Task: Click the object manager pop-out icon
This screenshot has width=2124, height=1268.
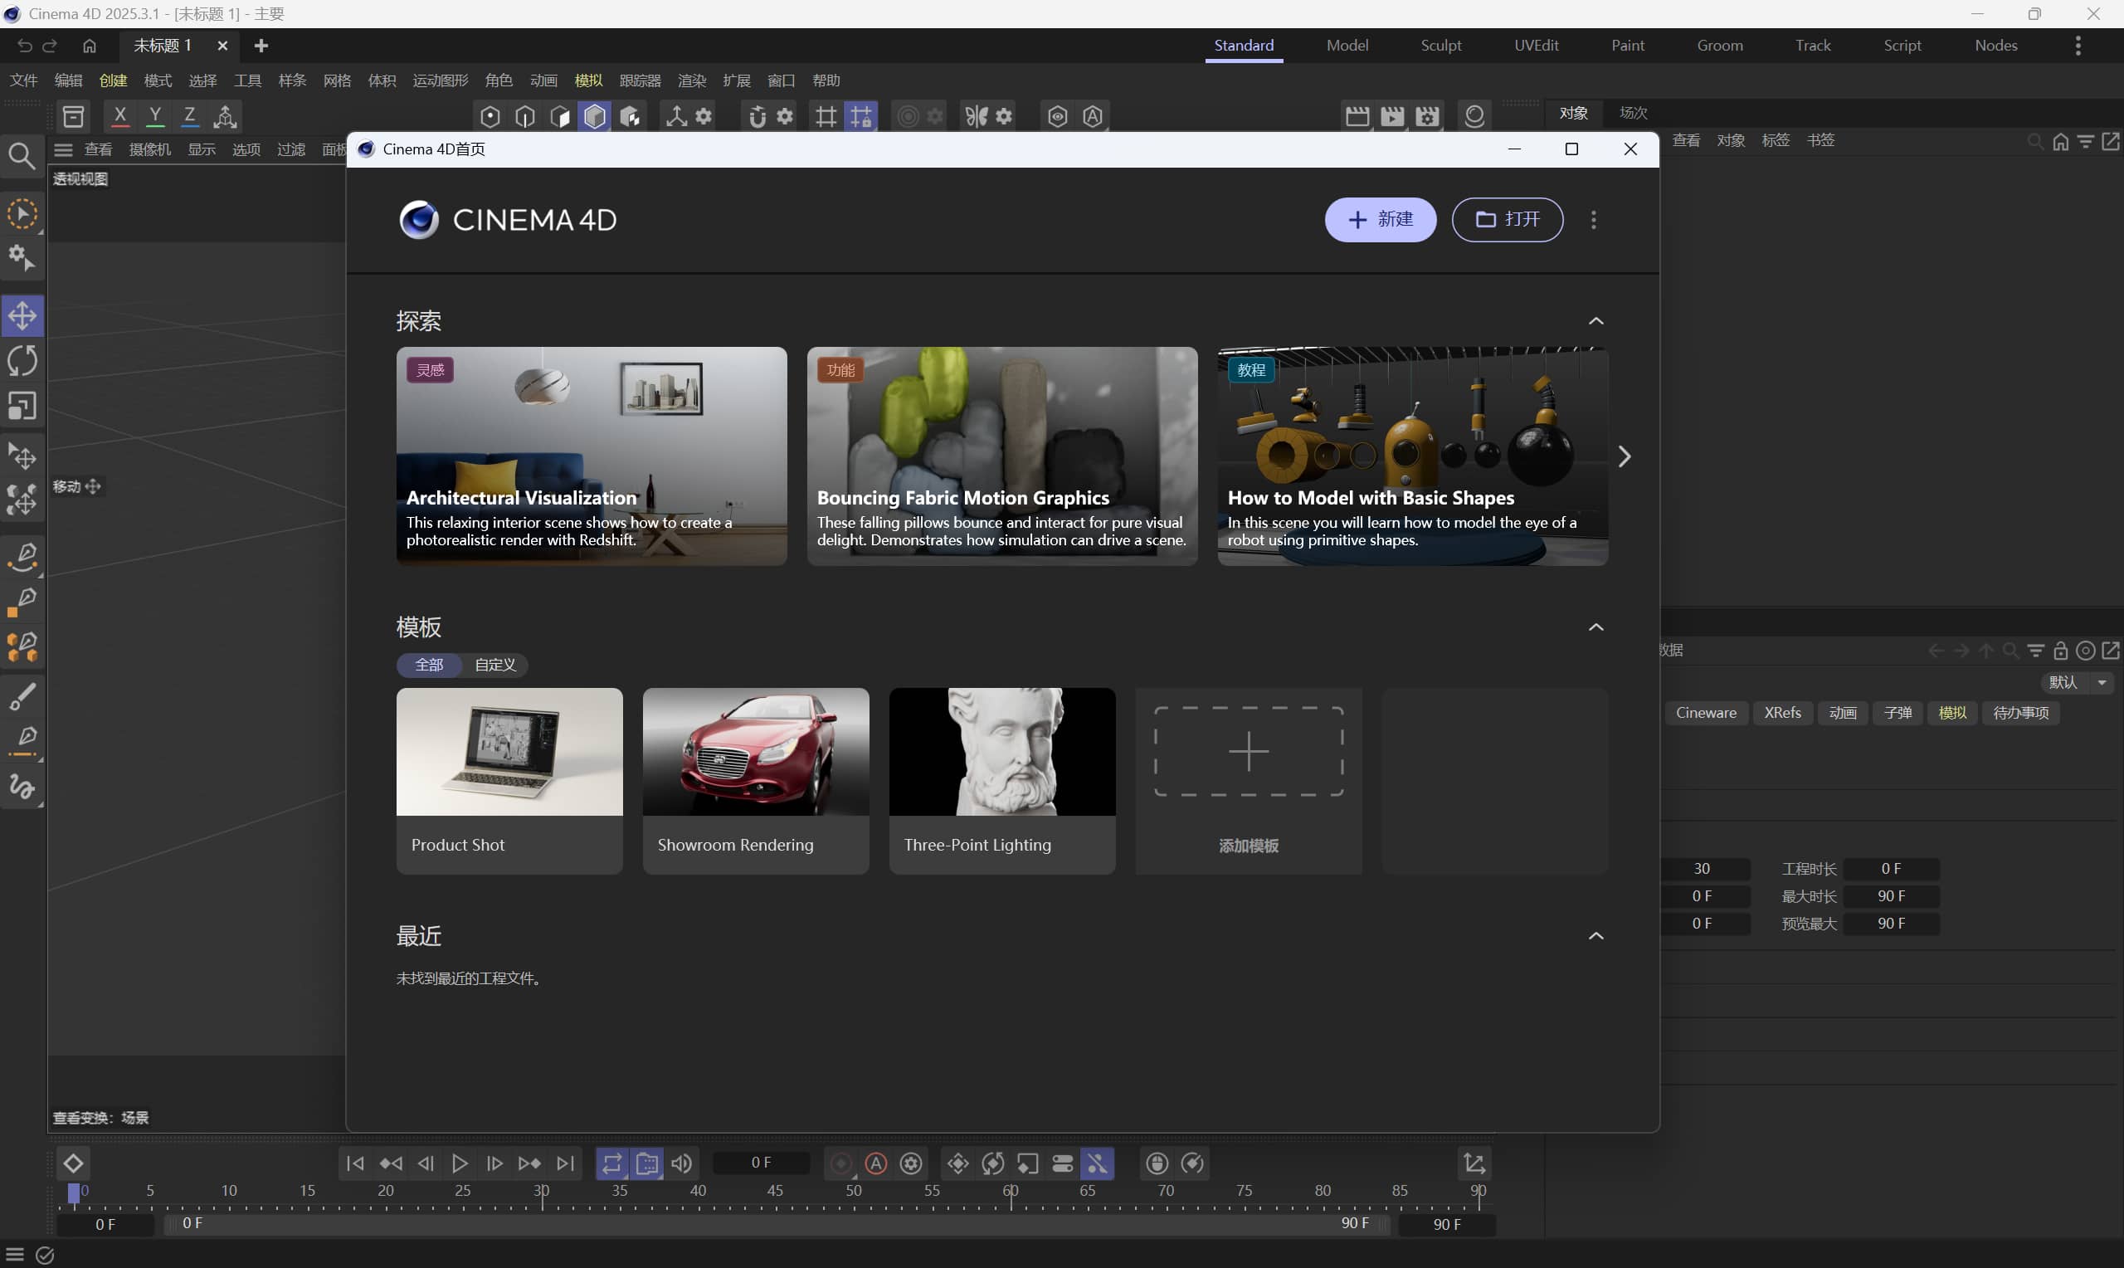Action: (2111, 141)
